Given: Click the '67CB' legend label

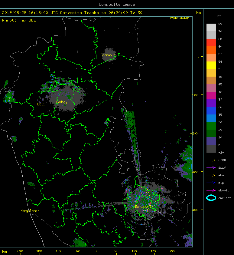Looking at the screenshot, I should pos(222,160).
